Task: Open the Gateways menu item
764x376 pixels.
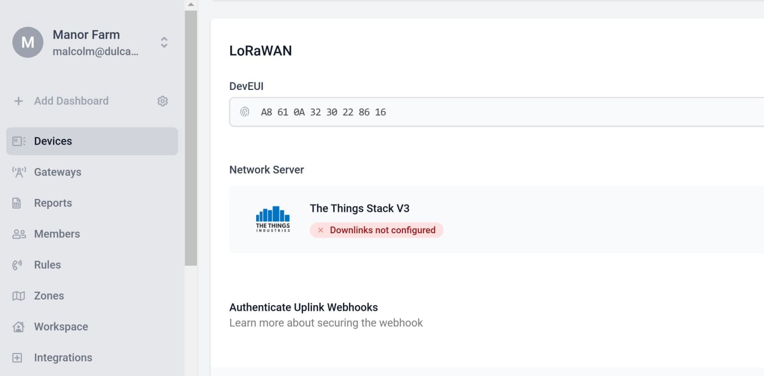Action: 57,173
